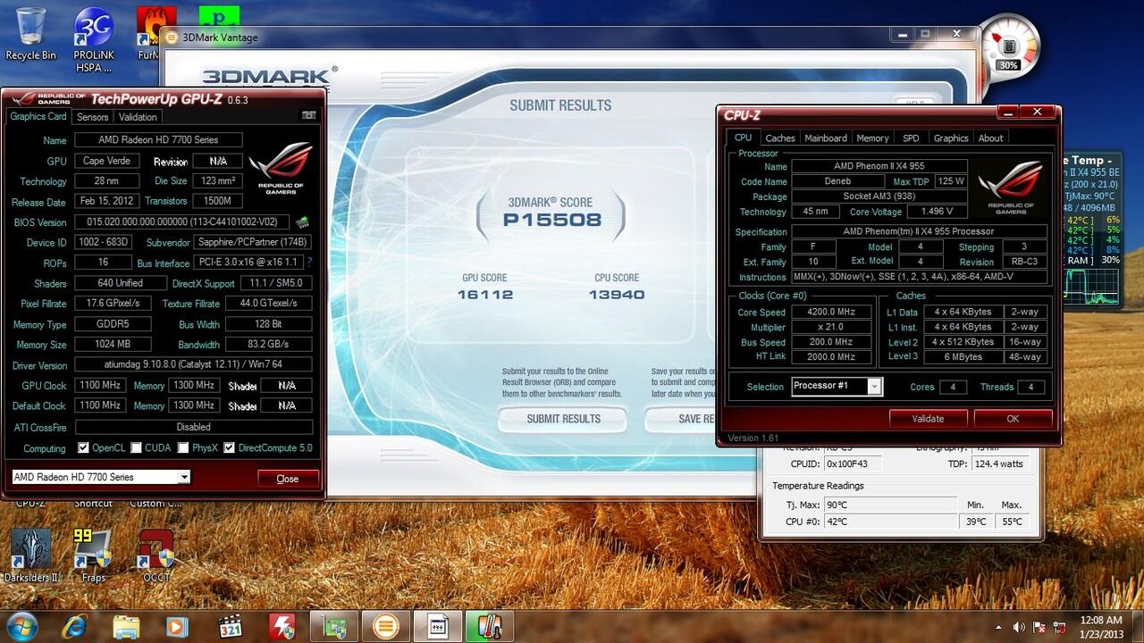Open the Mainboard tab in CPU-Z
The image size is (1144, 643).
[x=826, y=138]
